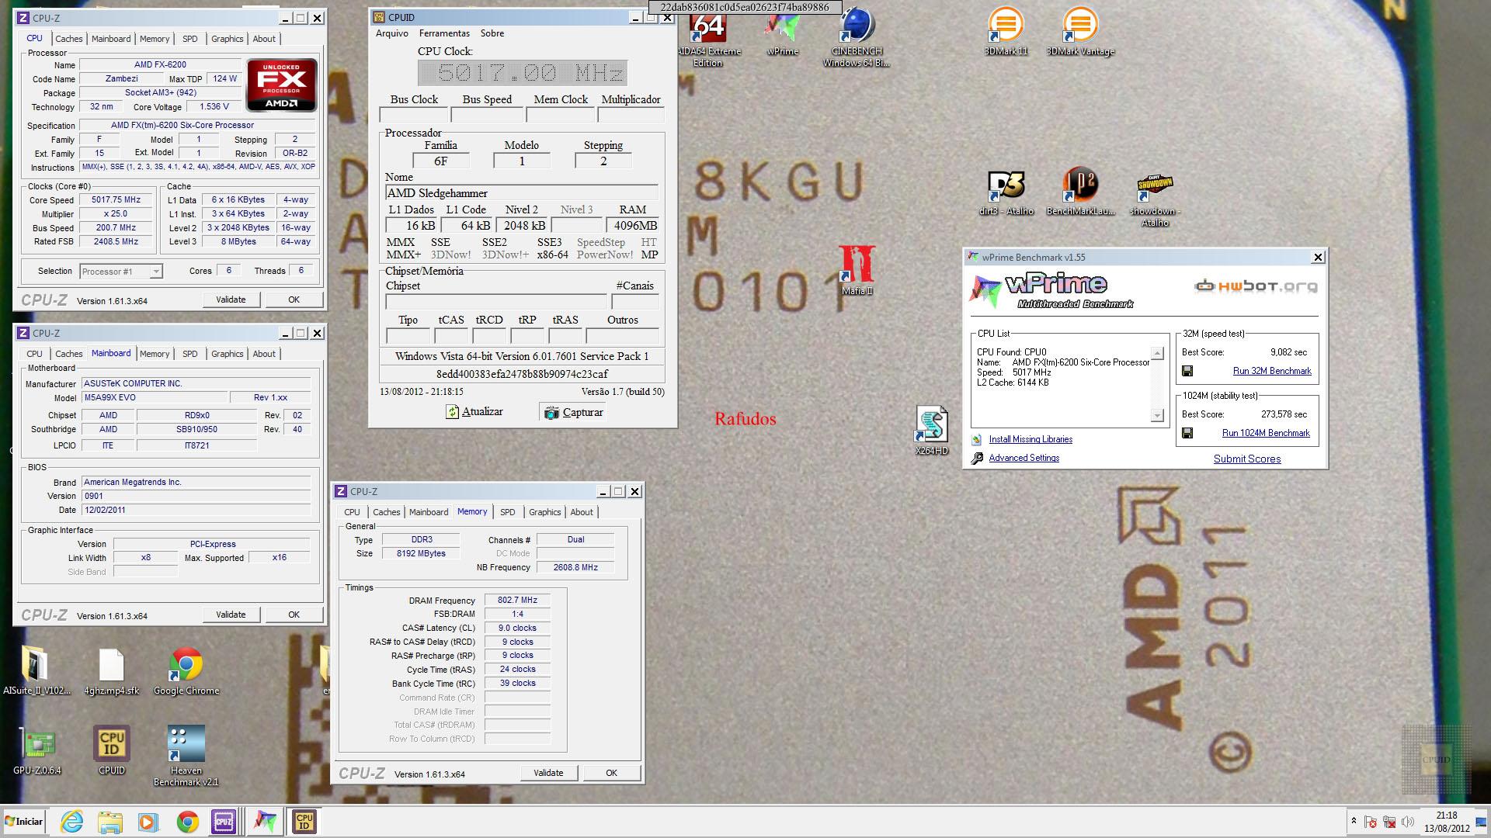Image resolution: width=1491 pixels, height=838 pixels.
Task: Close the wPrime Benchmark window
Action: [1318, 257]
